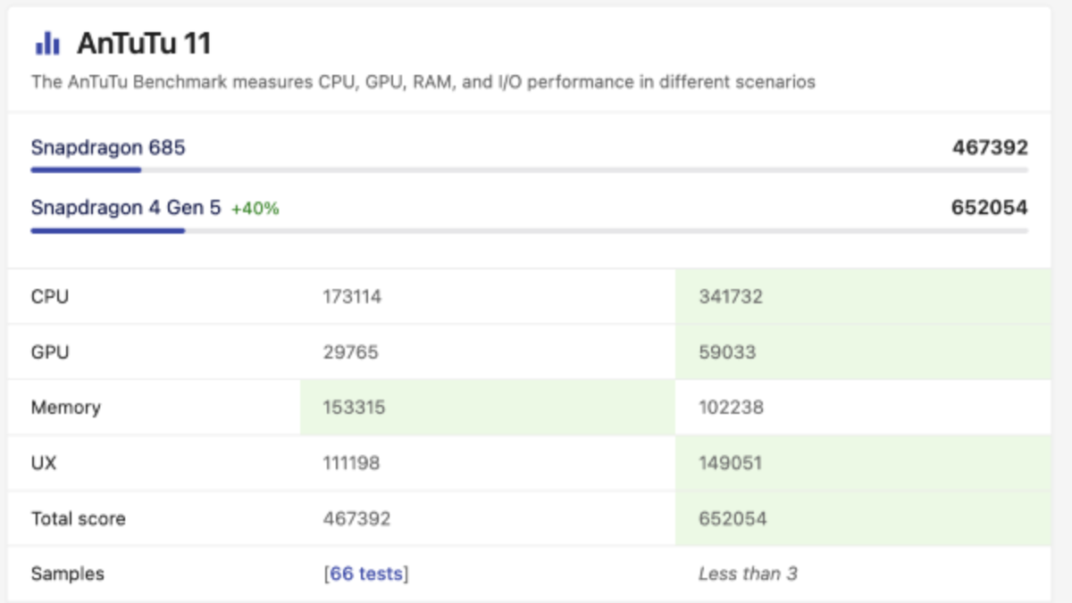Screen dimensions: 1072x603
Task: Click the Snapdragon 4 Gen 5 progress bar
Action: pos(529,230)
